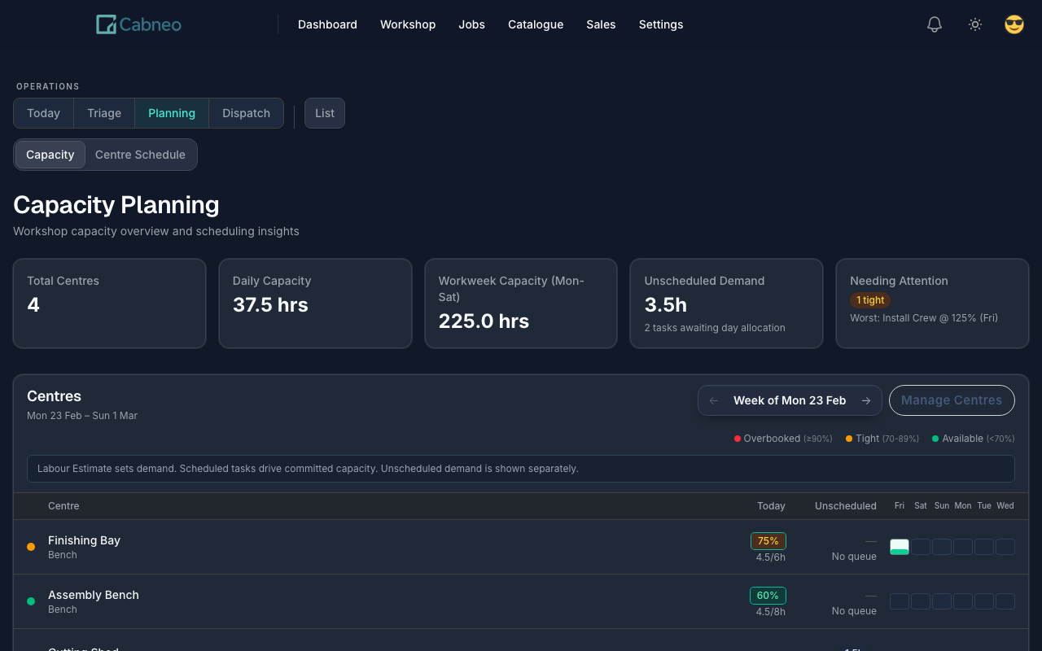Open the Catalogue menu

point(536,24)
